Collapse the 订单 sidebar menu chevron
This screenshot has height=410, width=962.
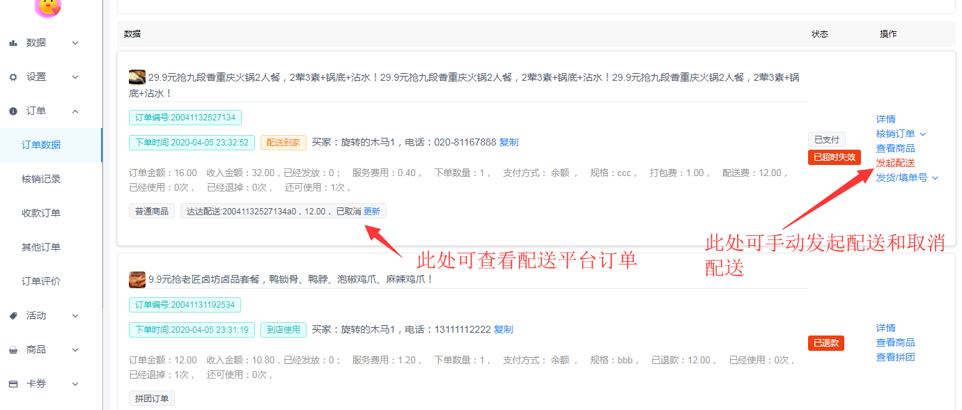click(75, 111)
